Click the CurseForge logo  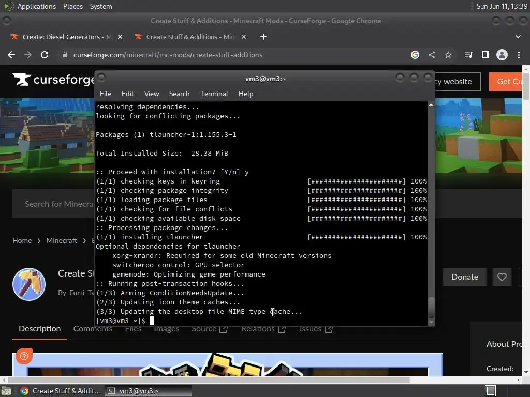(x=53, y=80)
